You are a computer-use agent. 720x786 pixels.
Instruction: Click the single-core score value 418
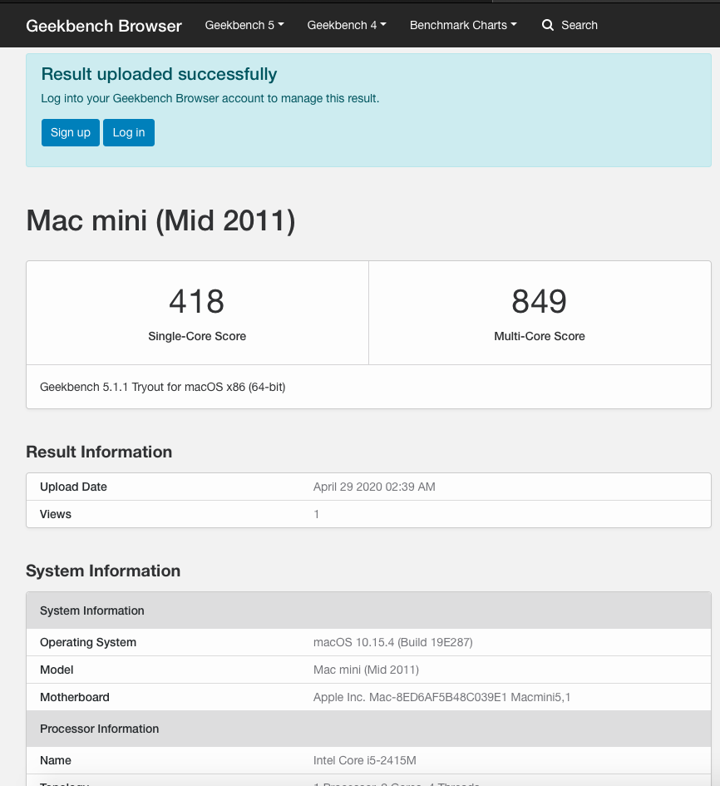(197, 301)
